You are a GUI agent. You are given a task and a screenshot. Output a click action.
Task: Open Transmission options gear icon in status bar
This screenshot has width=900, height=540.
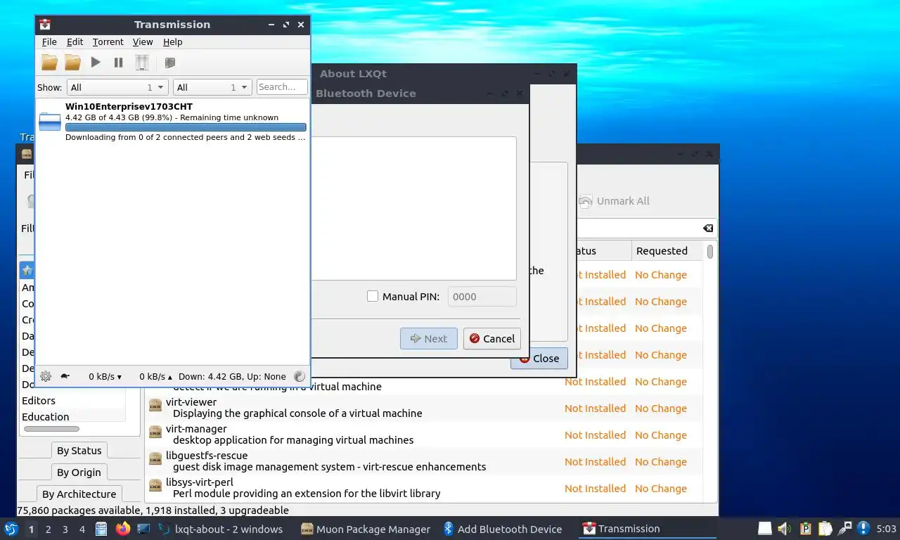point(46,376)
